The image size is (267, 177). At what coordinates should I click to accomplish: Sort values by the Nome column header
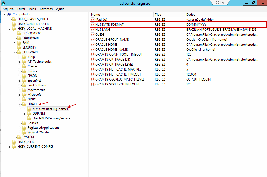(121, 15)
